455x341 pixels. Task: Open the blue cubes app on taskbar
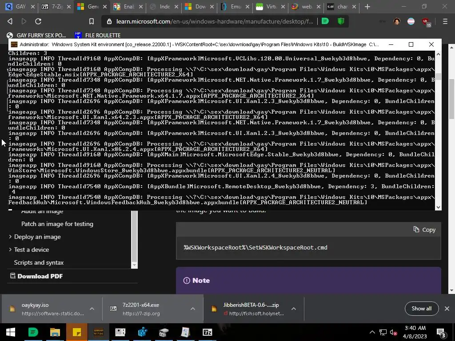pyautogui.click(x=142, y=332)
